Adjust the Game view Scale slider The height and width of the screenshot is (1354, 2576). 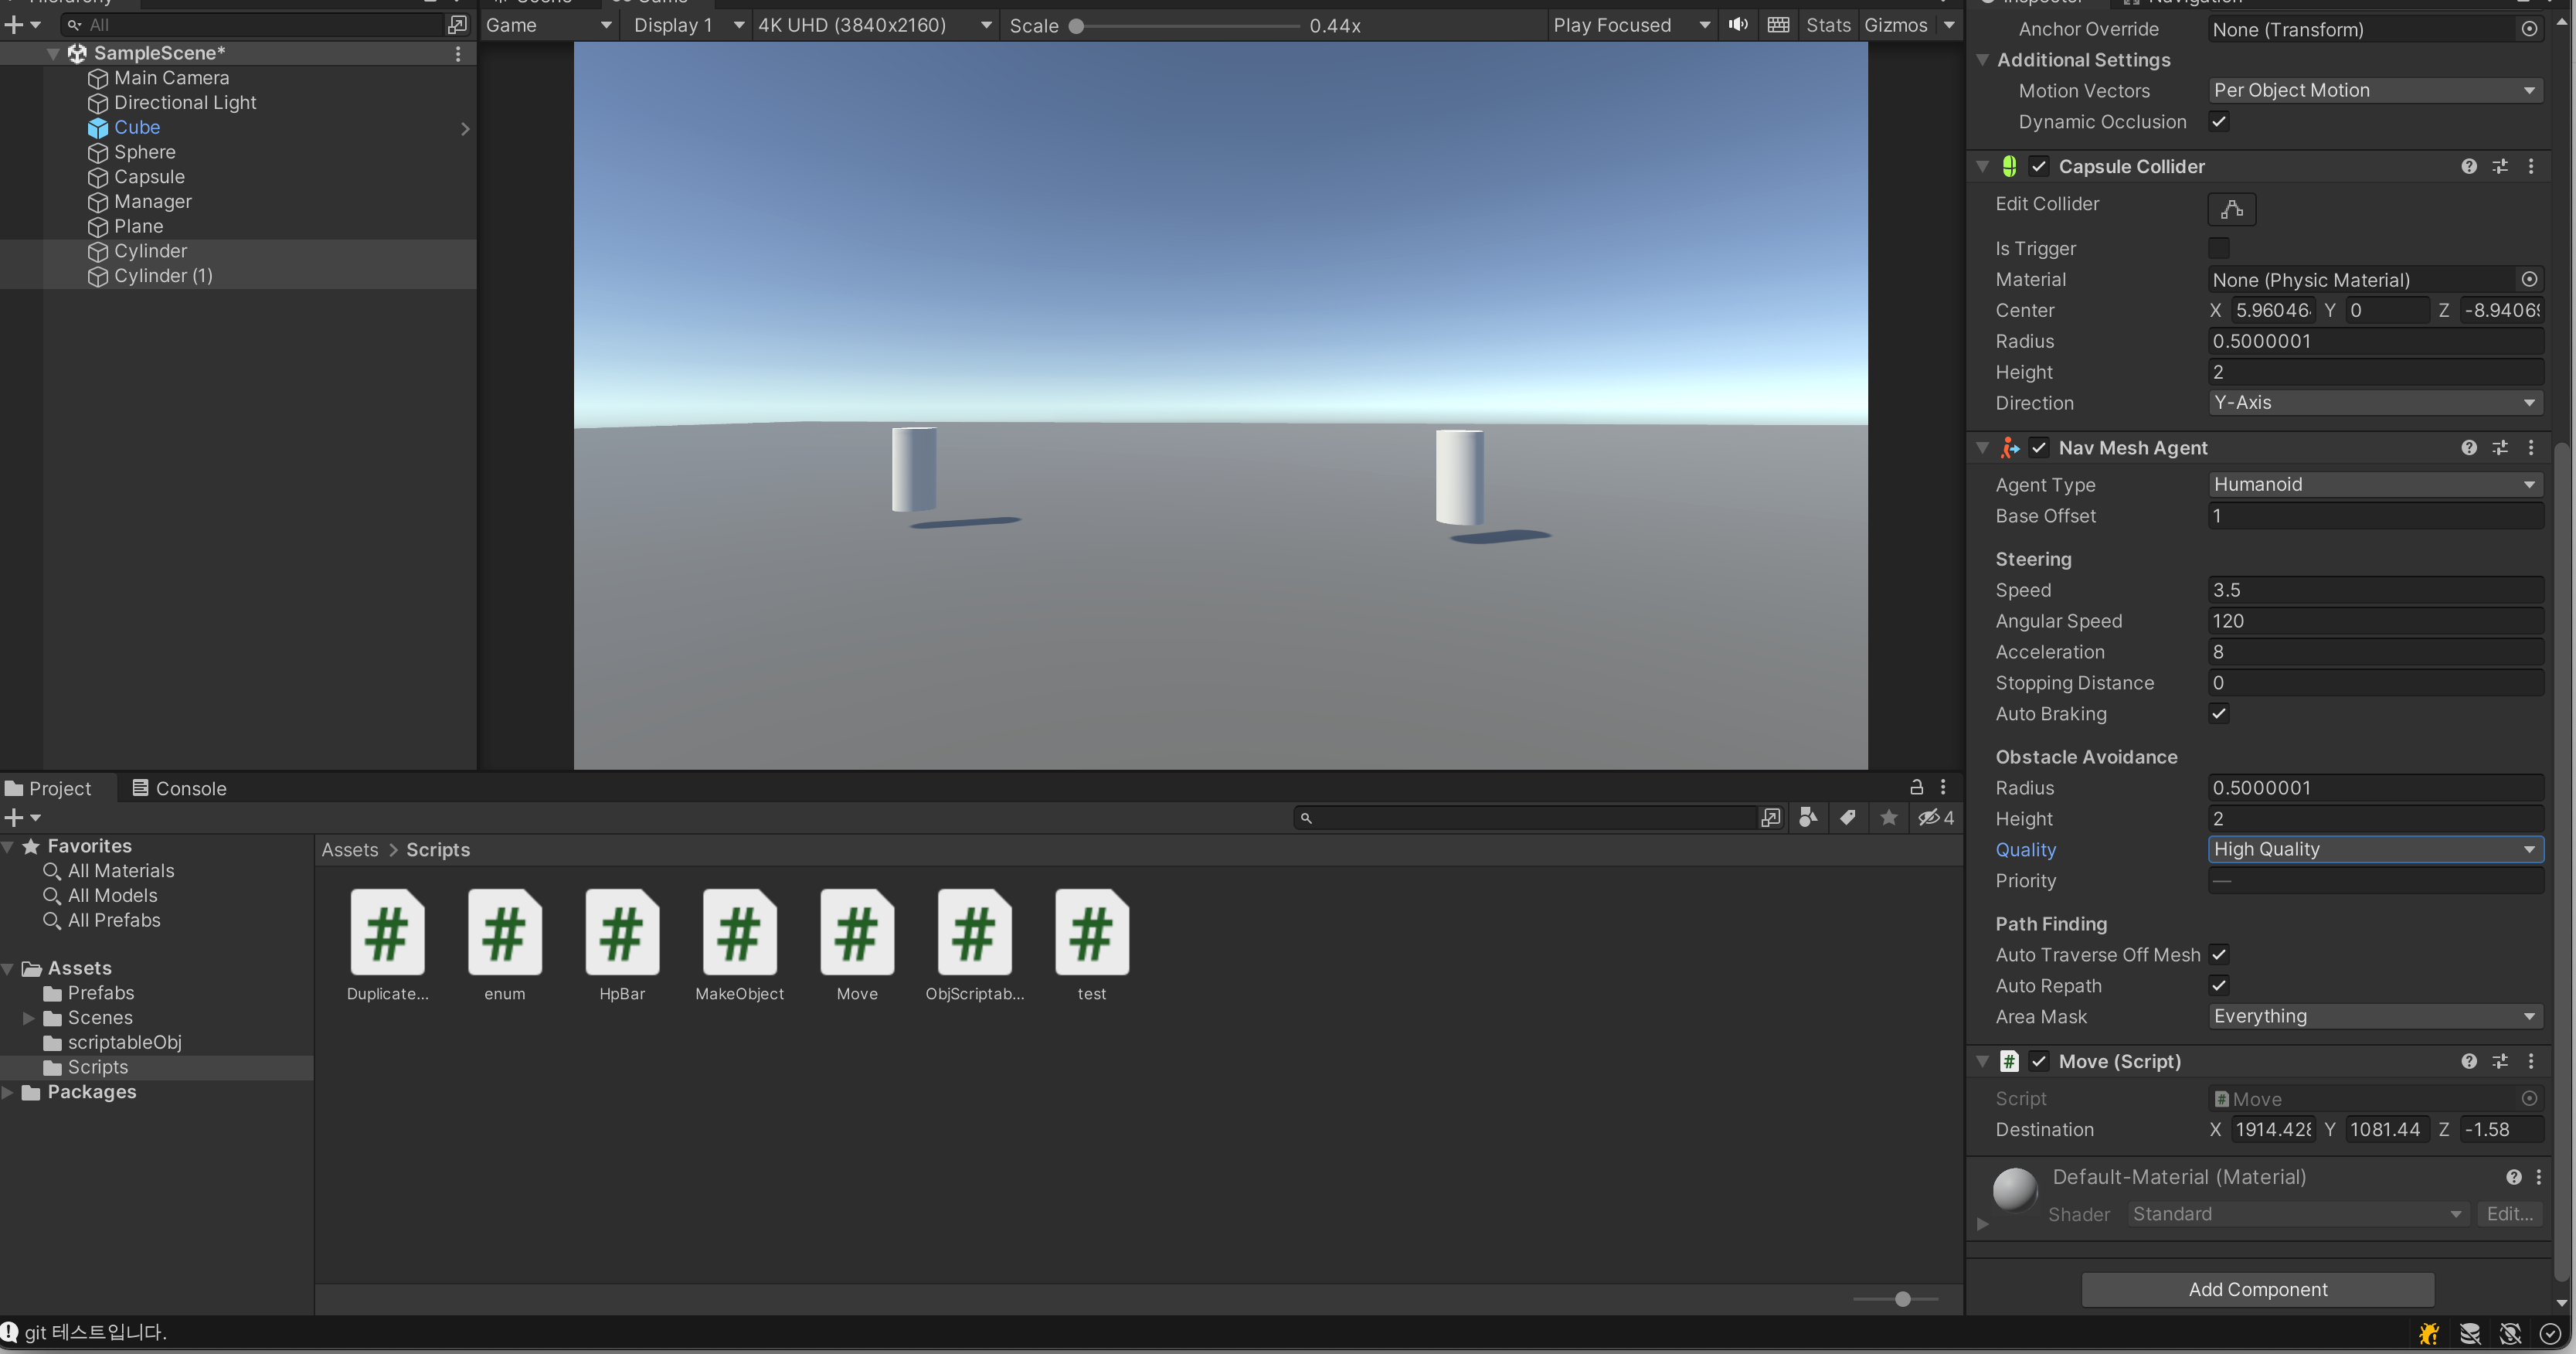point(1077,26)
